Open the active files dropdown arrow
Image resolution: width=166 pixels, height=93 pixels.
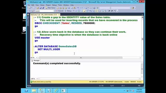coord(142,15)
